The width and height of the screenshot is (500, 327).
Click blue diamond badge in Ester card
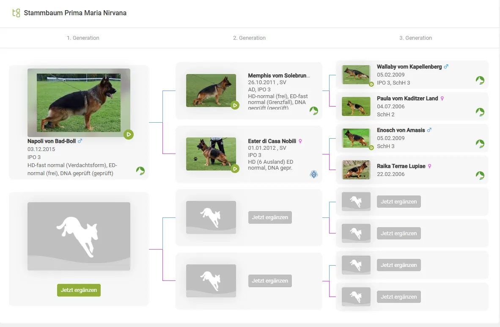313,174
